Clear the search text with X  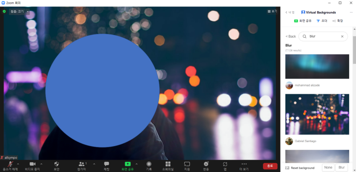click(342, 36)
